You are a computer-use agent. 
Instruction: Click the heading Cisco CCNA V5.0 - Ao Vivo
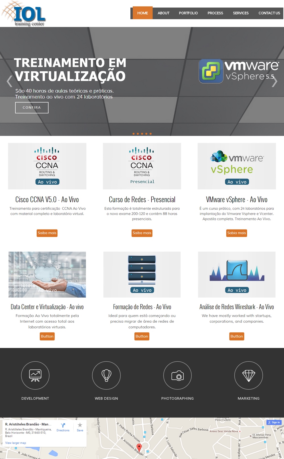point(47,199)
